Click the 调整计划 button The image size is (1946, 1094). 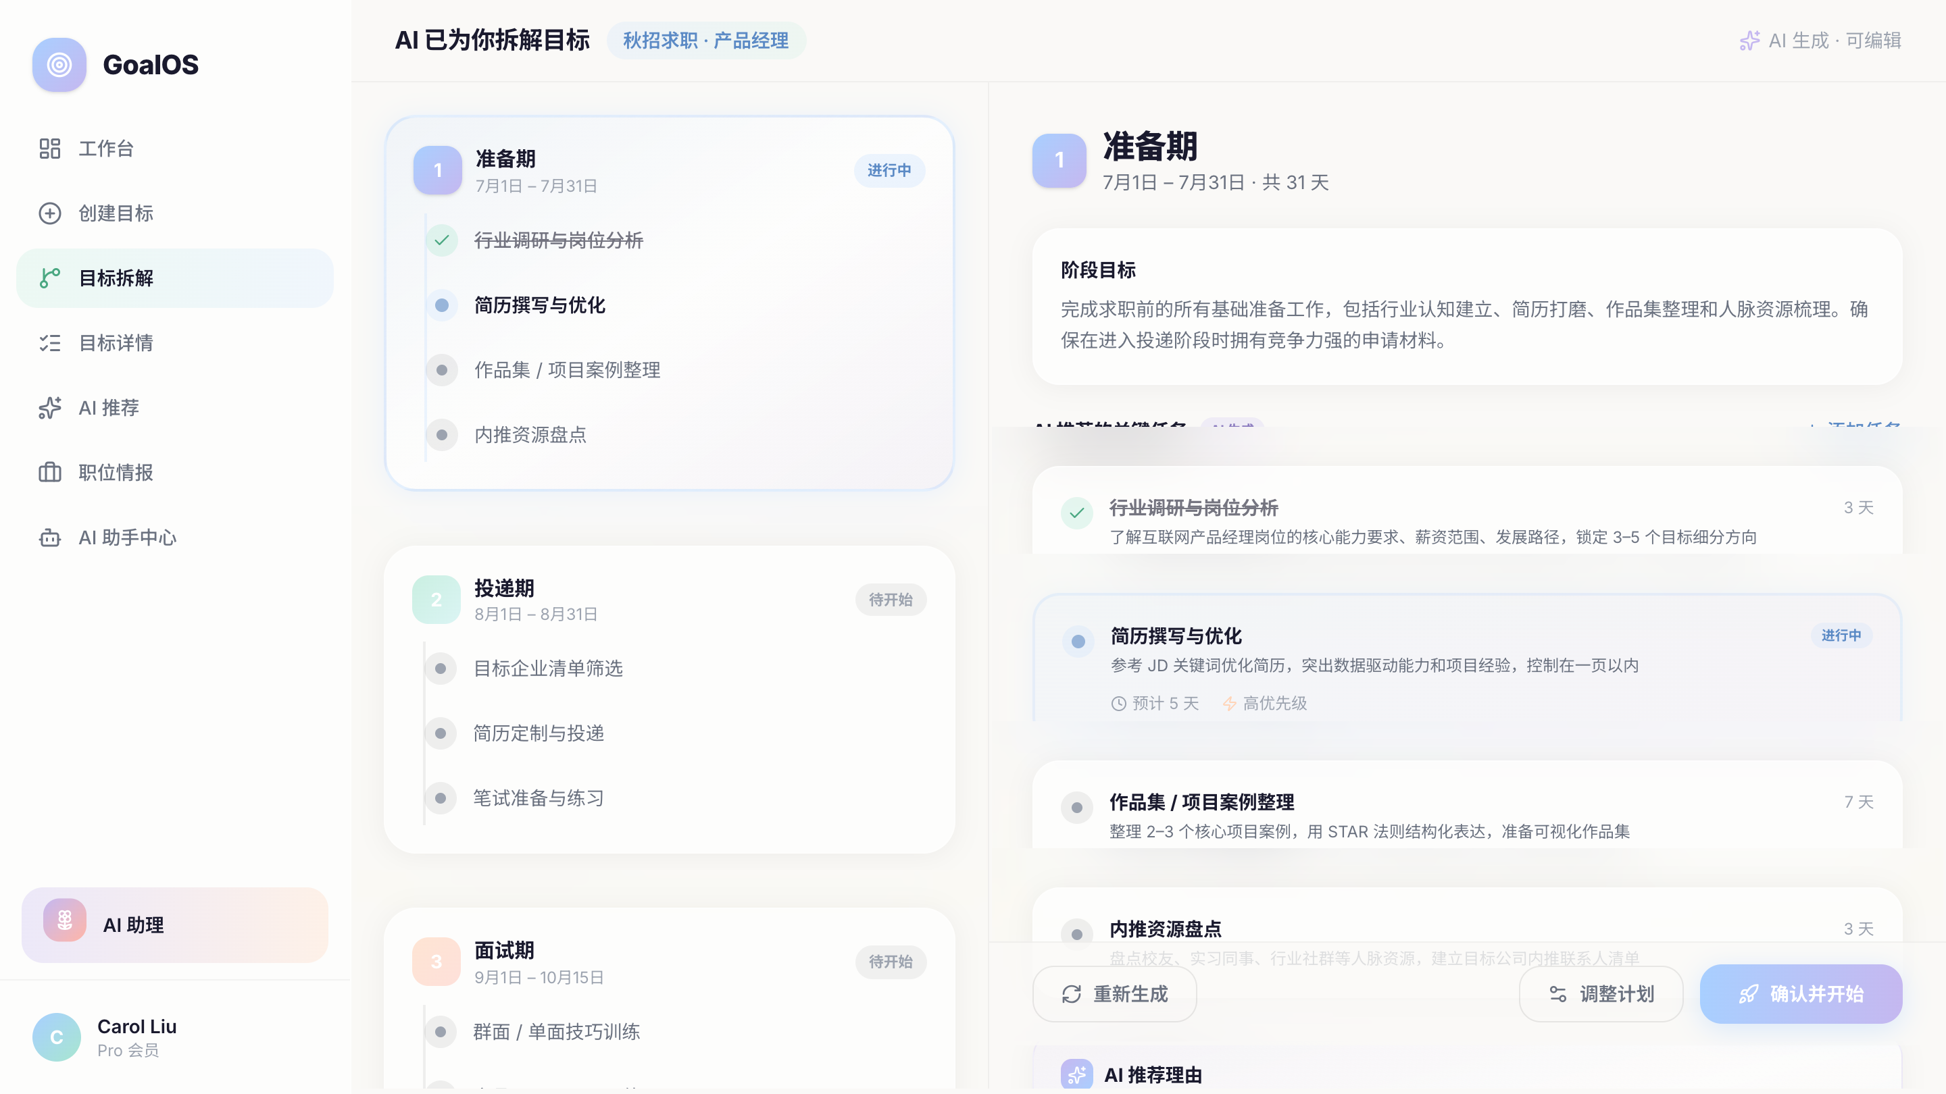(x=1601, y=994)
